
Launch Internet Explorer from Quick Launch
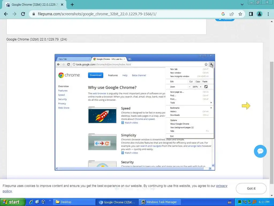(31, 202)
